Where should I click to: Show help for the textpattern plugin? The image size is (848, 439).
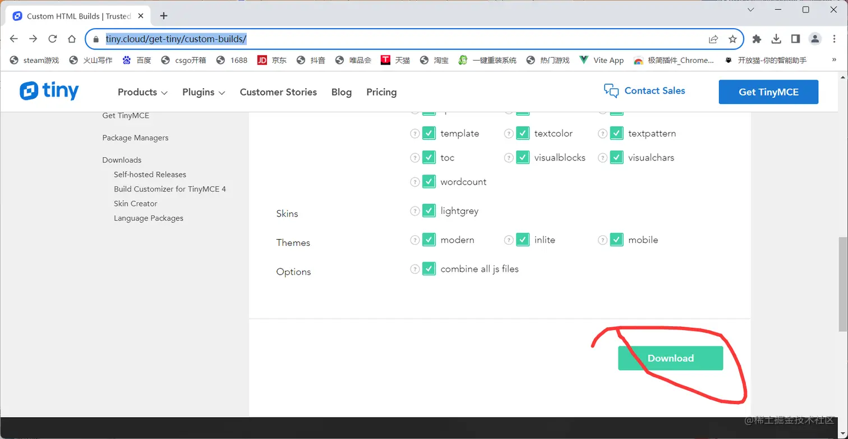click(x=603, y=134)
